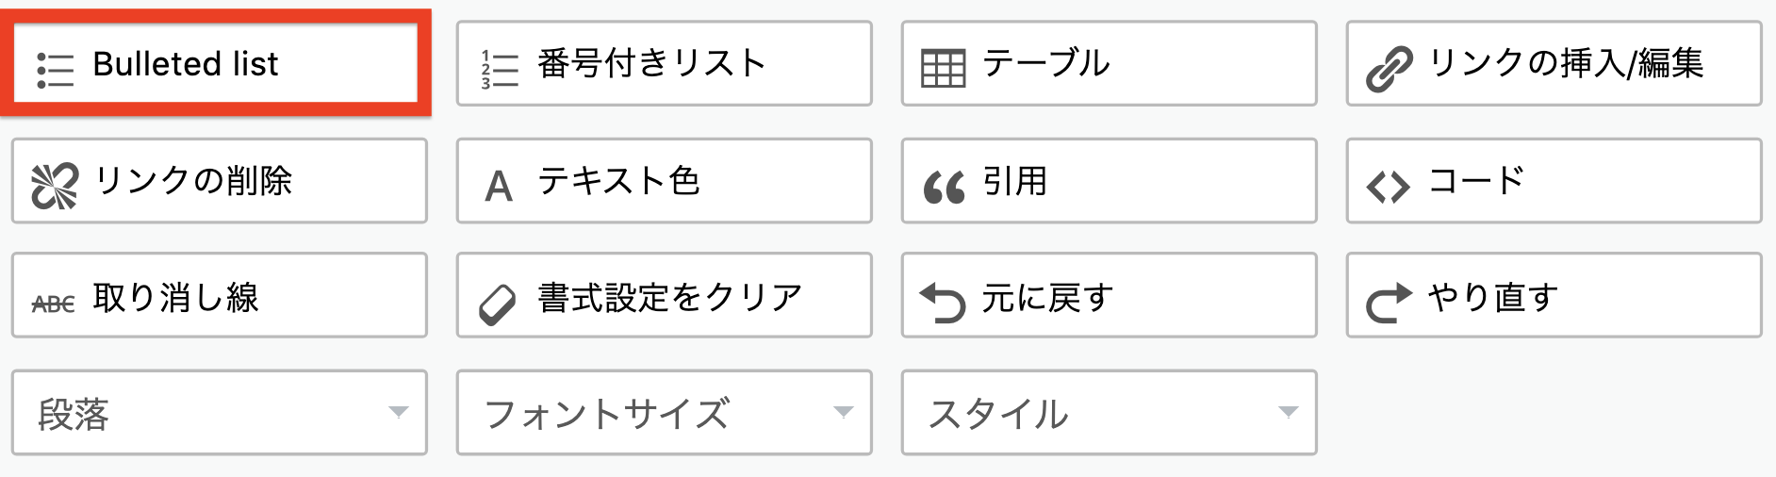Viewport: 1776px width, 477px height.
Task: Open the フォントサイズ font size dropdown
Action: tap(665, 412)
